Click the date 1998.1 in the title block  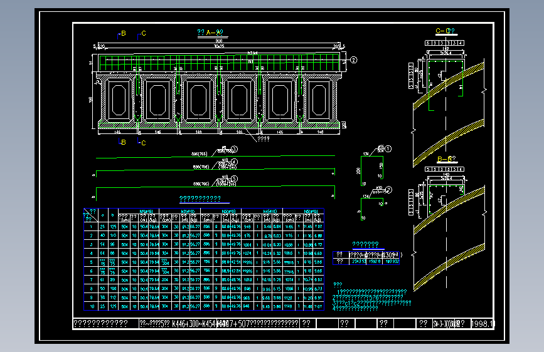[x=483, y=324]
